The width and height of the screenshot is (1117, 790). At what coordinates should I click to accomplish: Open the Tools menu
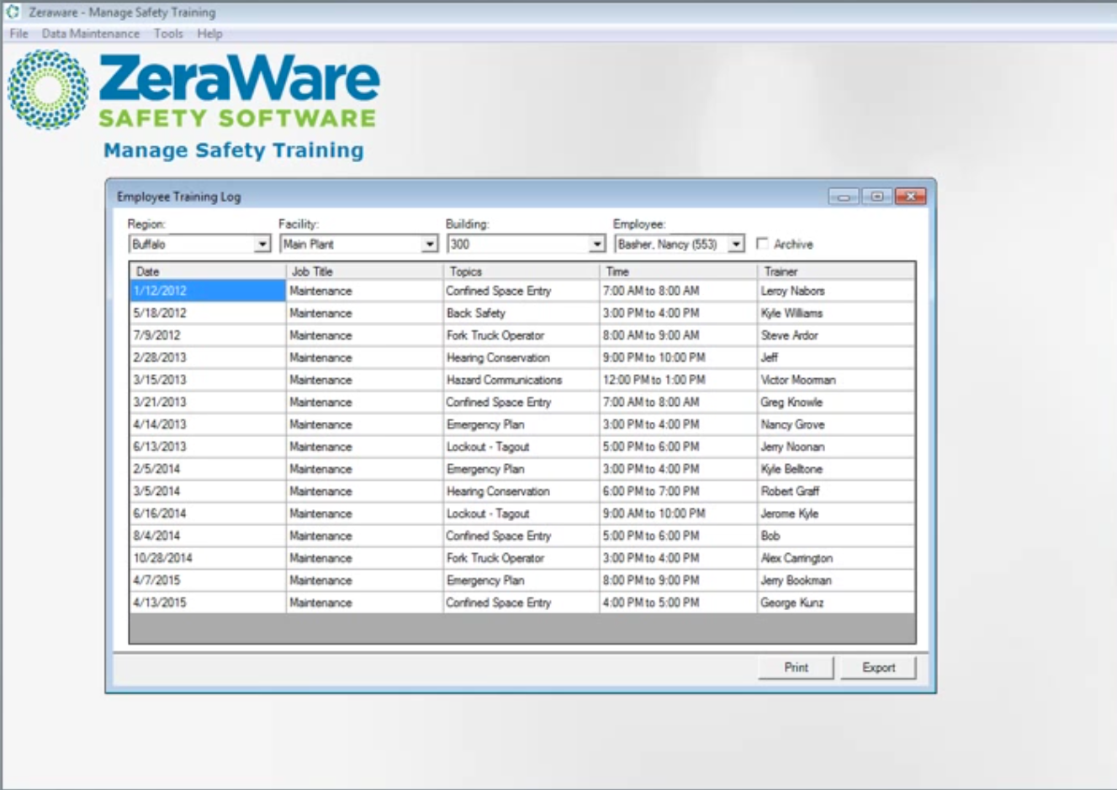[x=167, y=34]
